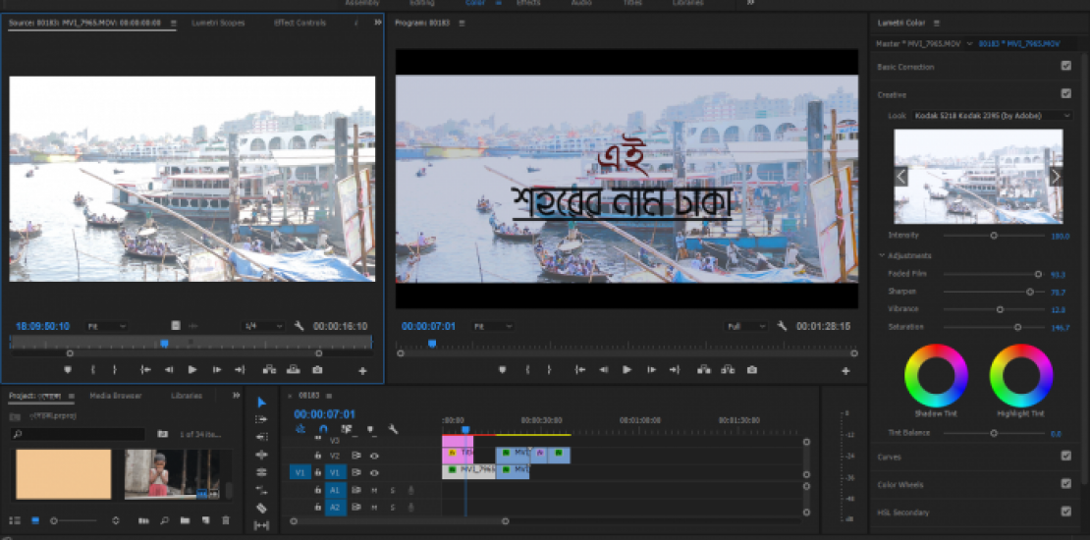Collapse the Adjustments section
This screenshot has height=540, width=1090.
point(882,256)
